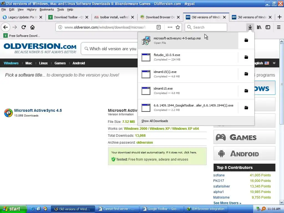Reload the current page

point(24,27)
